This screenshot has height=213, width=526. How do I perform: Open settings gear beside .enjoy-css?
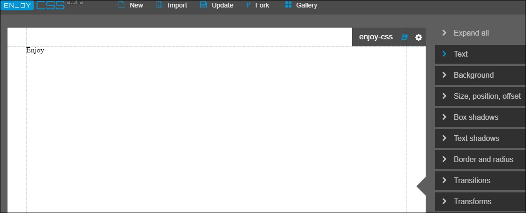418,37
